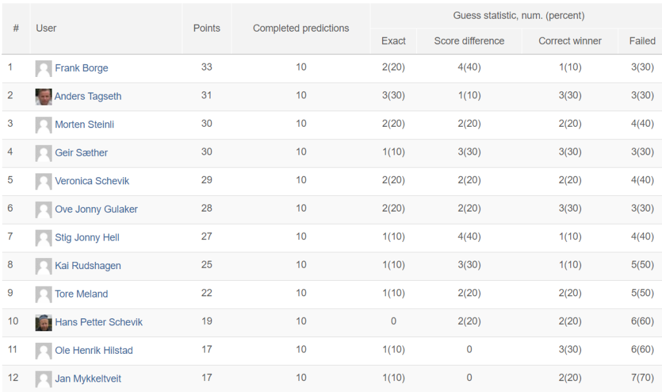Viewport: 662px width, 392px height.
Task: Open Morten Steinli's user page
Action: [85, 125]
